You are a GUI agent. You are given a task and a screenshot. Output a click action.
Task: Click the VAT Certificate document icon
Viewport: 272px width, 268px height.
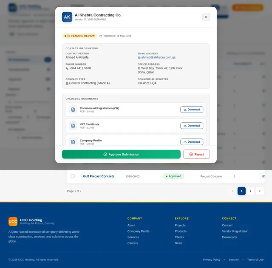tap(73, 126)
